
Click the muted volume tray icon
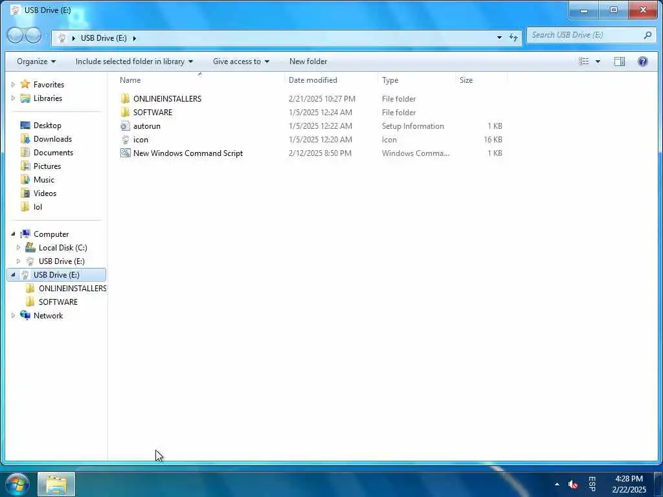pos(573,484)
